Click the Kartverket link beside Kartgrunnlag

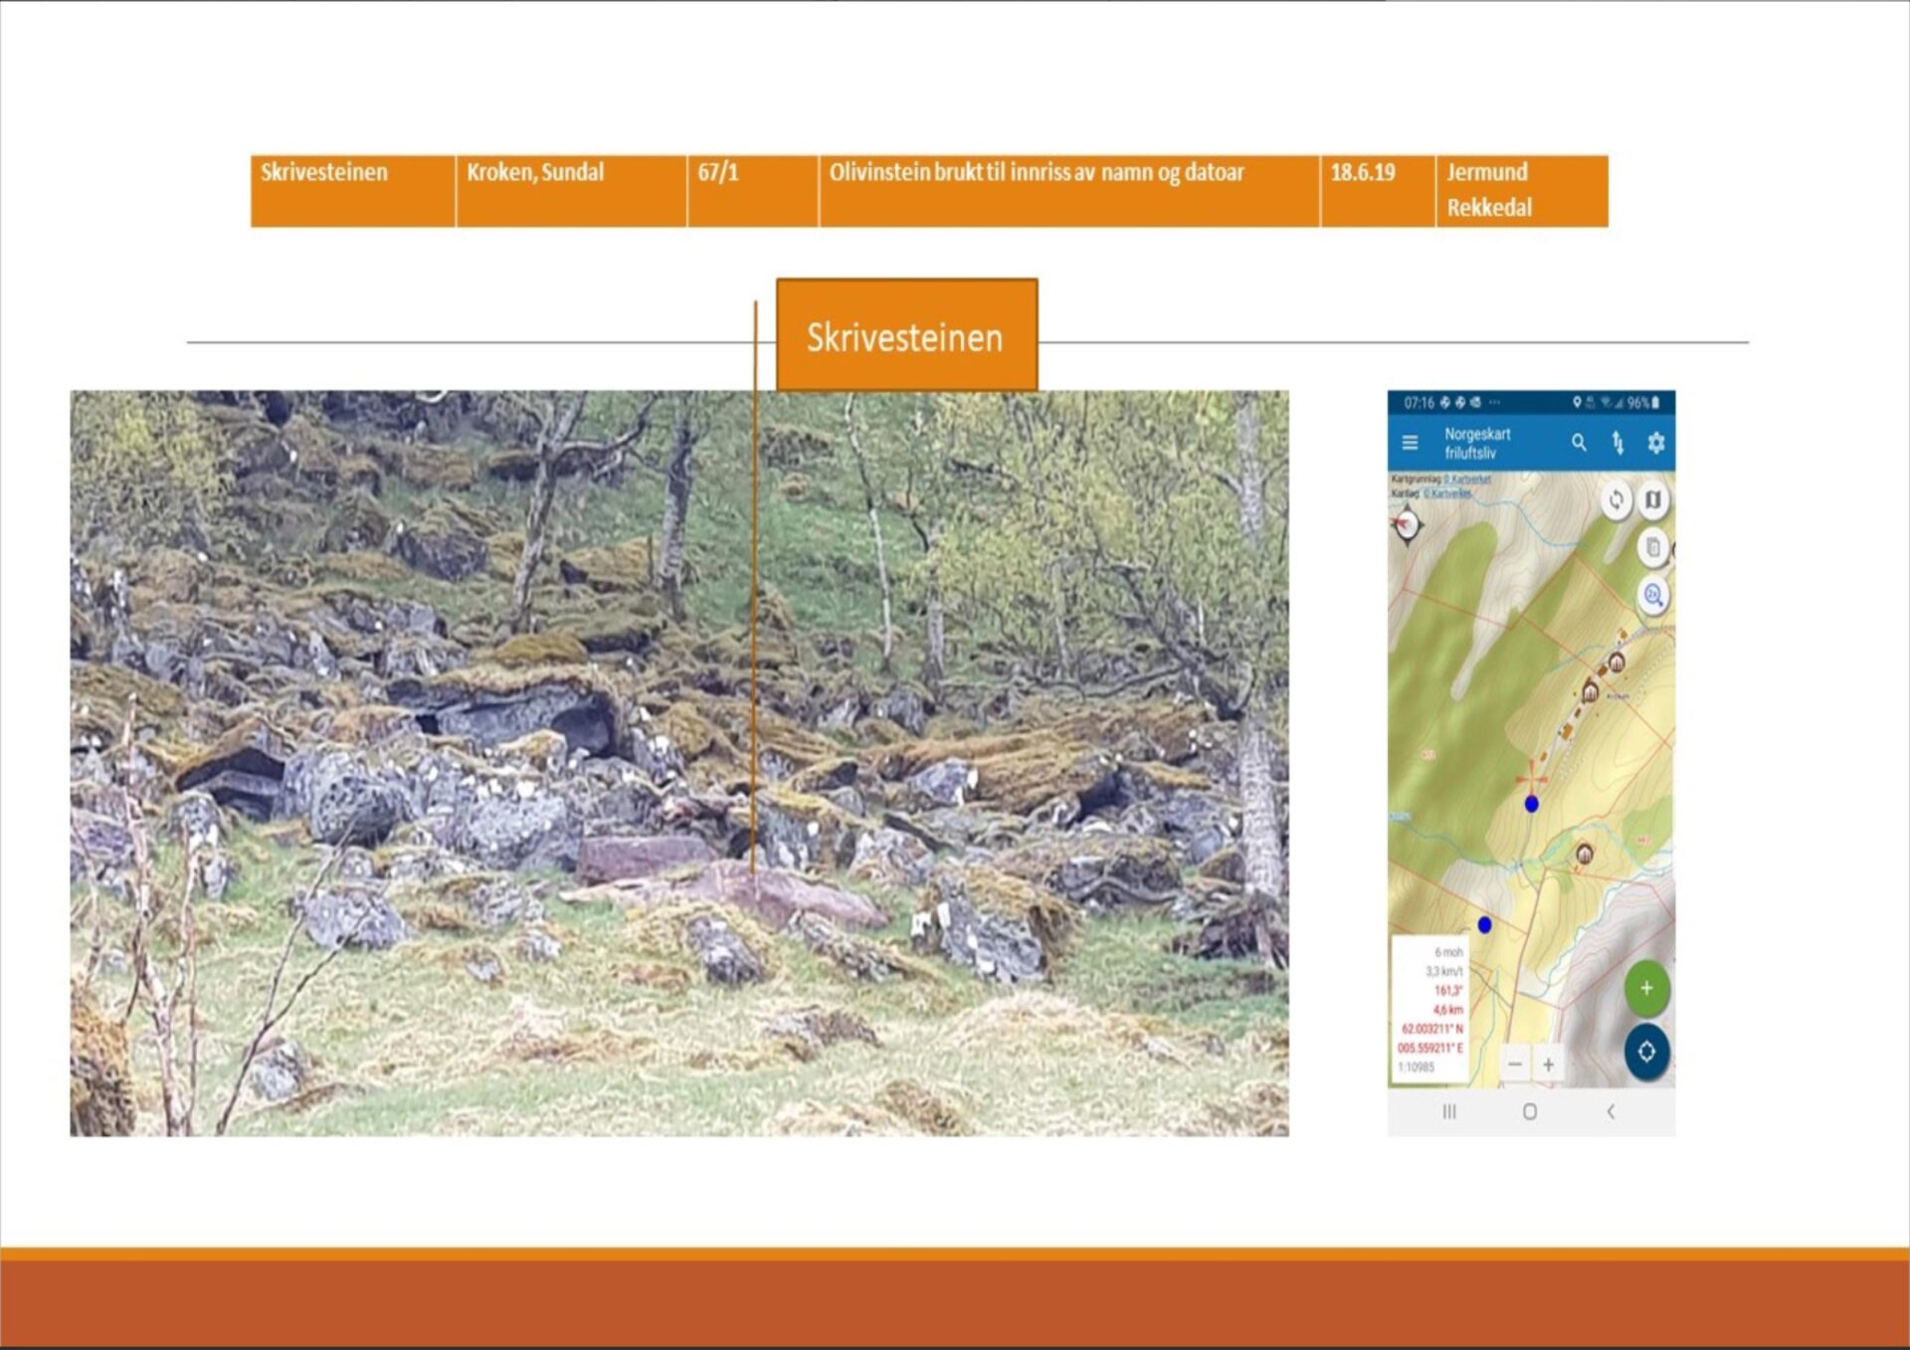(1469, 480)
